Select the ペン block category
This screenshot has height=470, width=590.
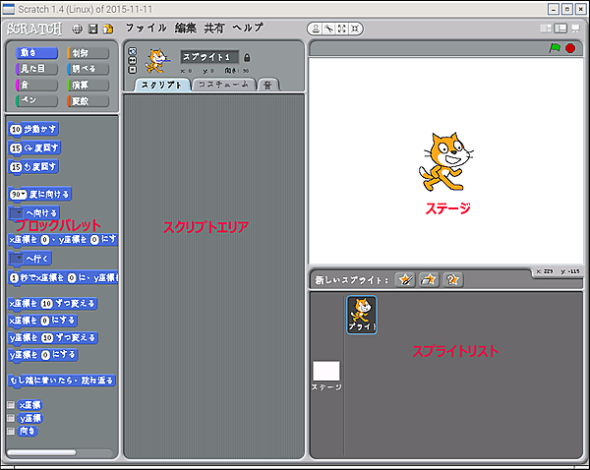pyautogui.click(x=36, y=101)
